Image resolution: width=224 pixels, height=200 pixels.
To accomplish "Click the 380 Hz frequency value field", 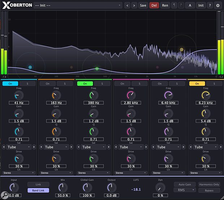I will coord(94,103).
